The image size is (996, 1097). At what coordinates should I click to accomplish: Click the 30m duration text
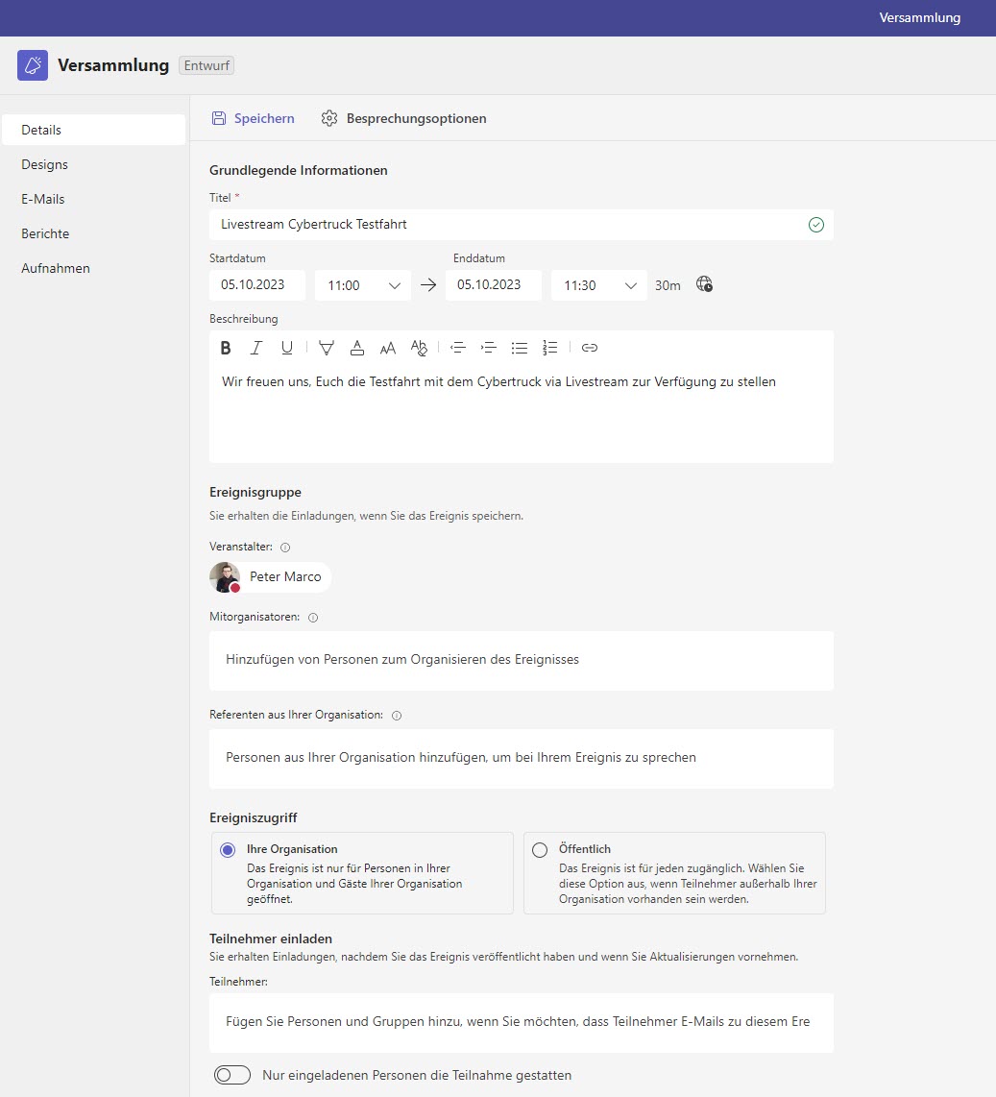point(668,285)
